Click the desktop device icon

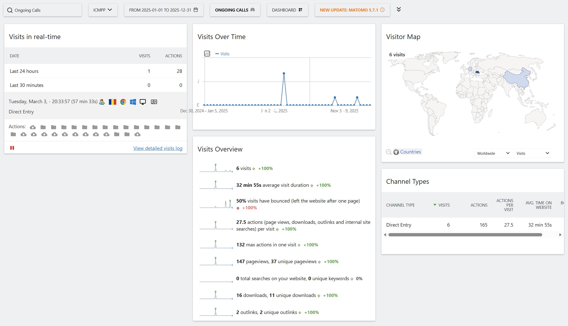click(x=143, y=102)
